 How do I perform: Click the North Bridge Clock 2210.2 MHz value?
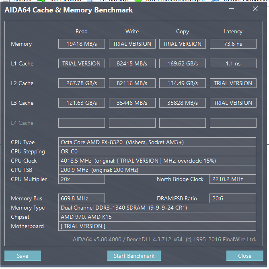coord(233,179)
